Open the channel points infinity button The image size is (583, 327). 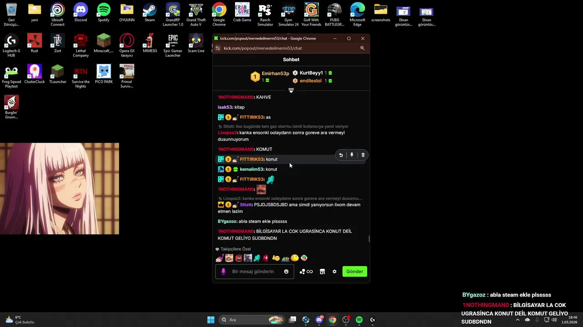(x=306, y=272)
